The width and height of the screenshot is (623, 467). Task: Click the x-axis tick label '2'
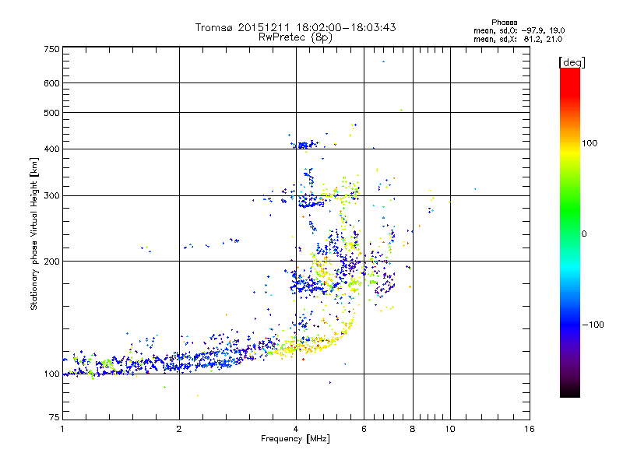pos(179,429)
